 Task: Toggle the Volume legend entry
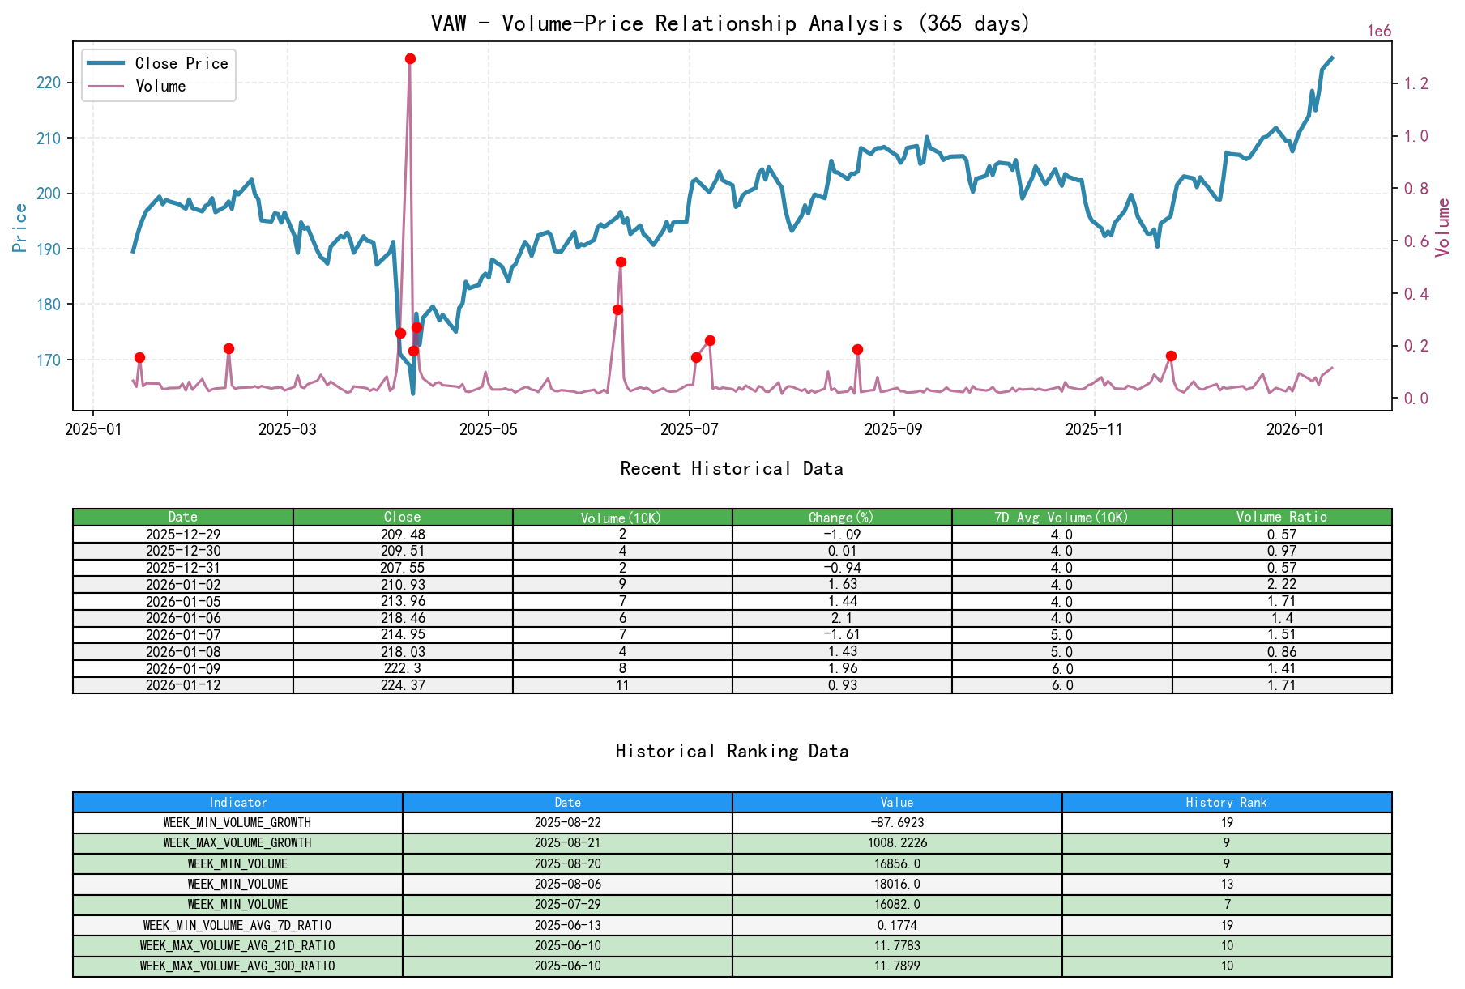tap(162, 86)
